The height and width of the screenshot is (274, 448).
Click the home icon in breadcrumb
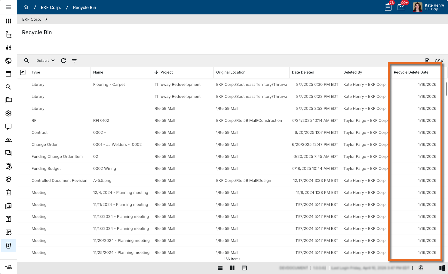(x=26, y=7)
